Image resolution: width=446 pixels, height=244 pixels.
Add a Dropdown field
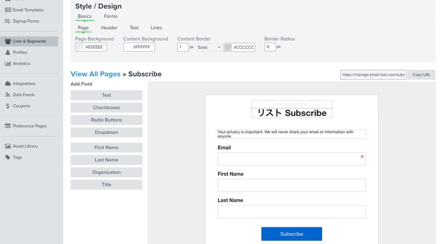(x=106, y=132)
